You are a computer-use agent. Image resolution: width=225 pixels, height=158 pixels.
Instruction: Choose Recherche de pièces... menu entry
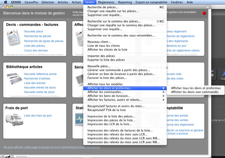pos(125,7)
